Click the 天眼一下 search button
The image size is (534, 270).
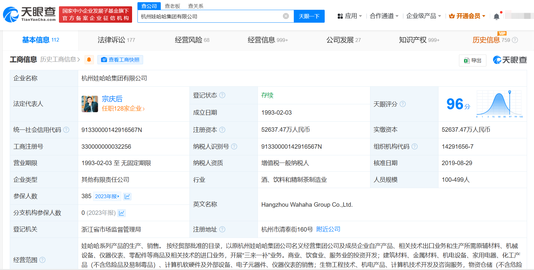[x=309, y=16]
